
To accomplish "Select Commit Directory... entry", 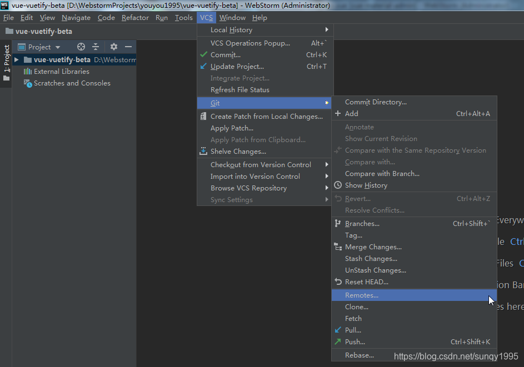I will click(x=414, y=102).
